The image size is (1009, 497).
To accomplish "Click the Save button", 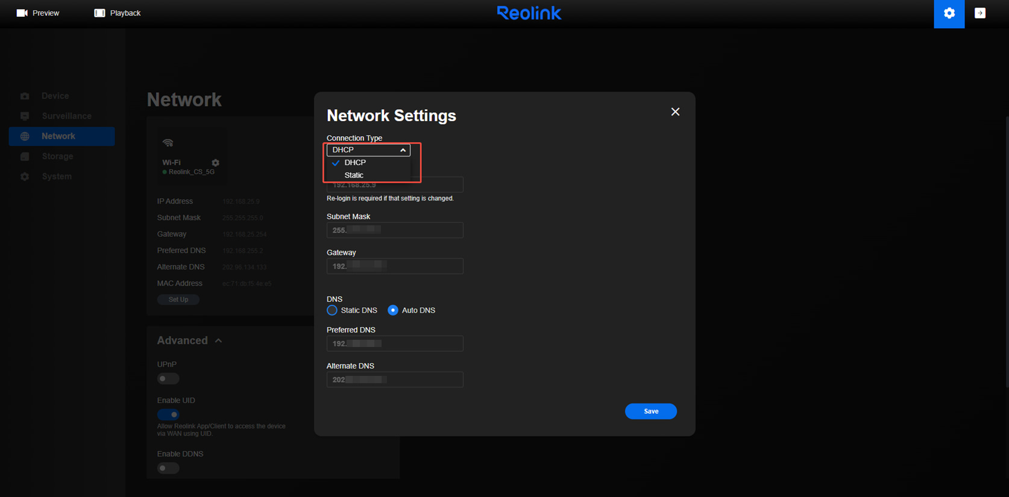I will (x=650, y=411).
